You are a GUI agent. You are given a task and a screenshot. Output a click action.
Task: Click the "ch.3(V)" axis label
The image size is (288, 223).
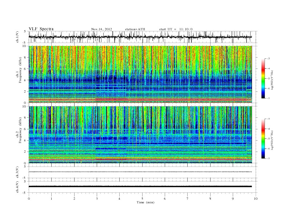click(x=17, y=172)
